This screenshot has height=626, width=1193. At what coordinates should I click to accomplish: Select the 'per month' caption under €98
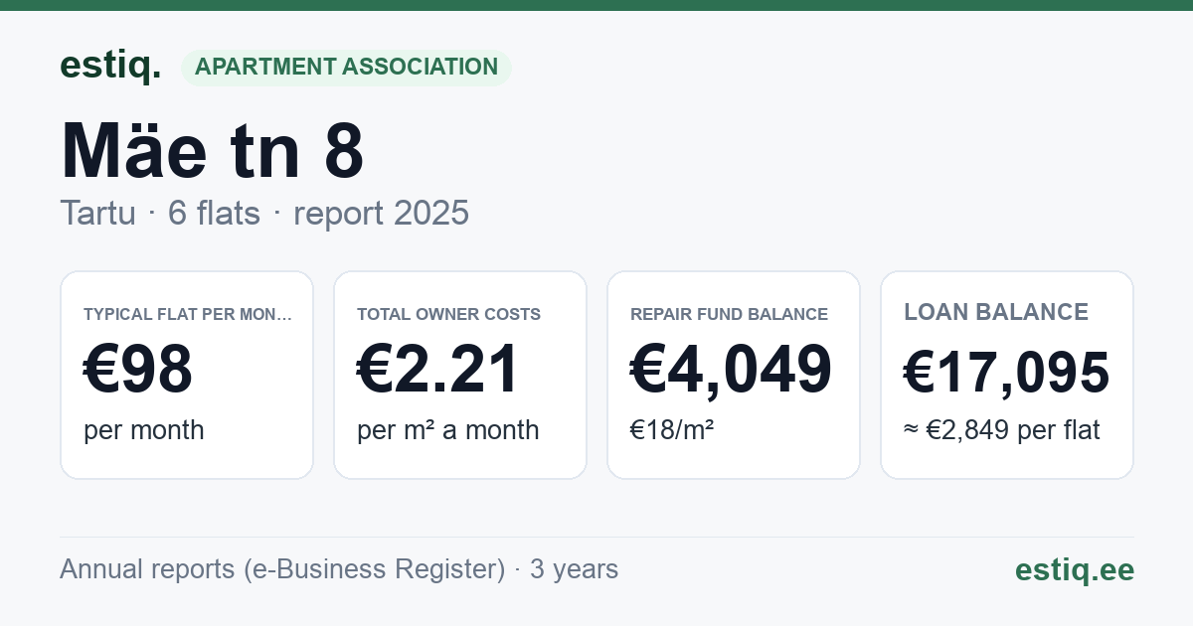click(144, 430)
